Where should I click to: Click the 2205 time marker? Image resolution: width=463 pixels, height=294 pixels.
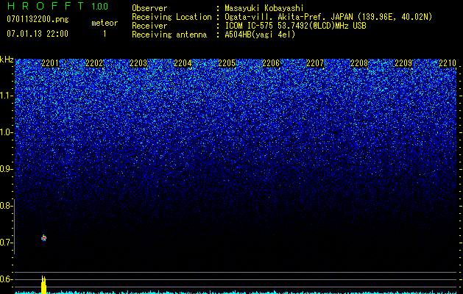[x=227, y=63]
